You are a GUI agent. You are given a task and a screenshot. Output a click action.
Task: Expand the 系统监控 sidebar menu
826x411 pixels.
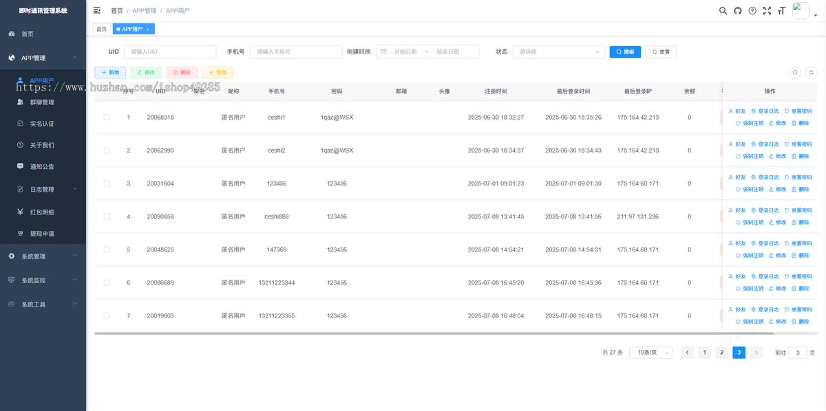pos(43,280)
